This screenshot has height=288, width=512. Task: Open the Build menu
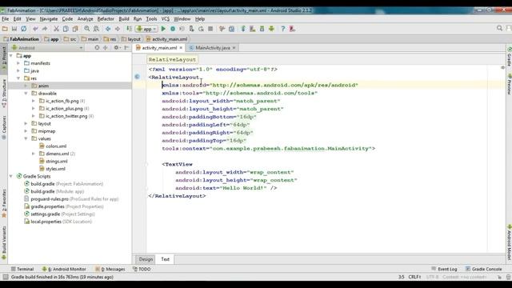coord(124,19)
